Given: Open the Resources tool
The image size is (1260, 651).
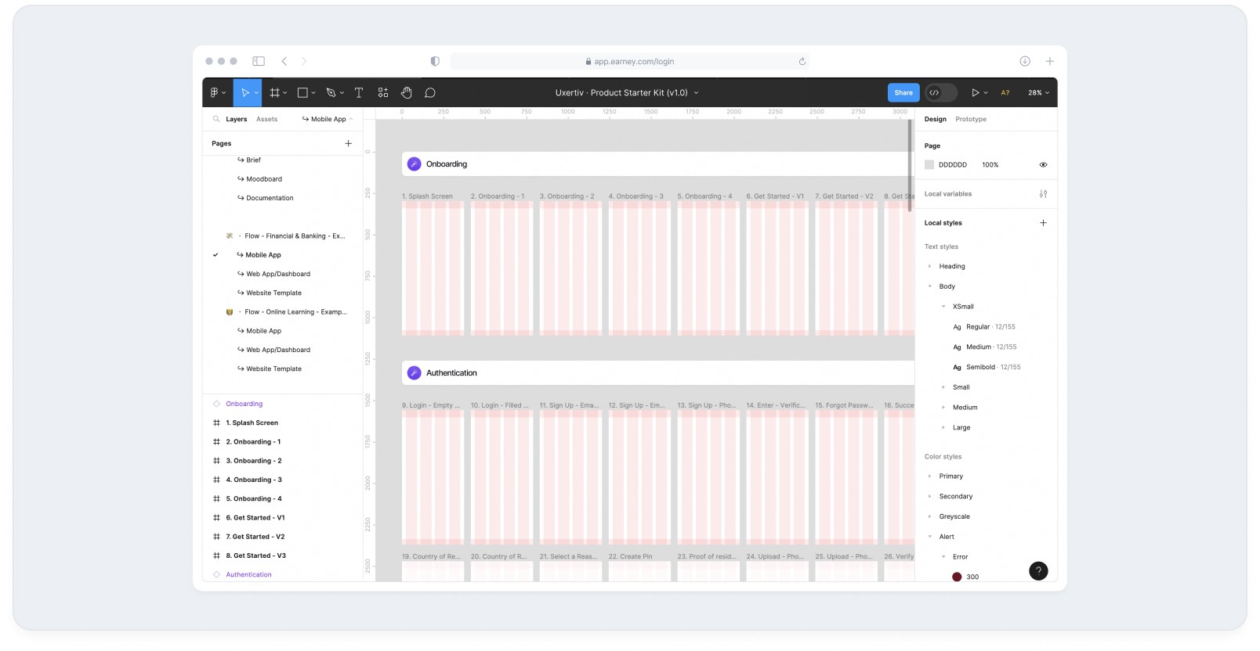Looking at the screenshot, I should point(383,92).
